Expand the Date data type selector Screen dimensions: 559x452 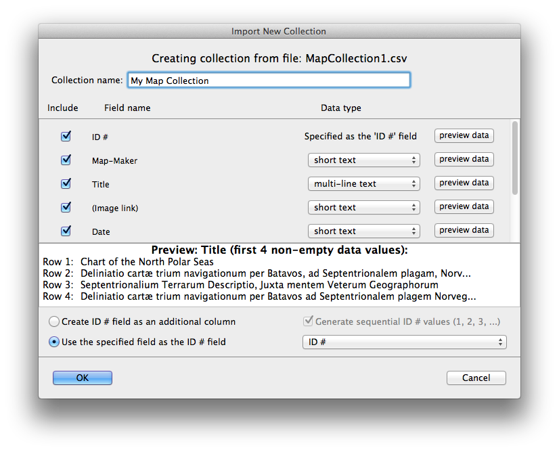[x=364, y=231]
